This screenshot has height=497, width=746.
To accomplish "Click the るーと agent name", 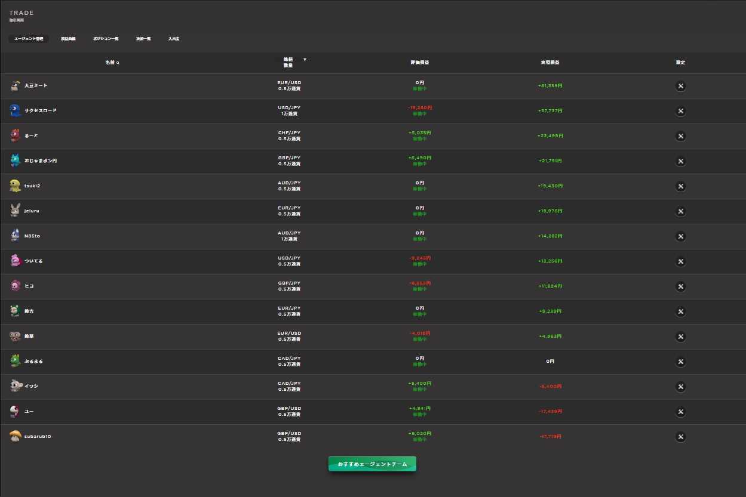I will [x=31, y=136].
